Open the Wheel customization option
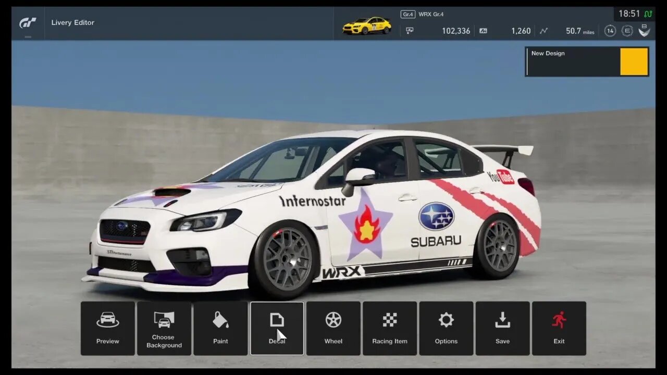The image size is (667, 375). tap(333, 329)
